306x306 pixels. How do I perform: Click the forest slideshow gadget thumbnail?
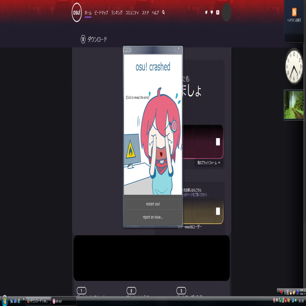[x=294, y=105]
